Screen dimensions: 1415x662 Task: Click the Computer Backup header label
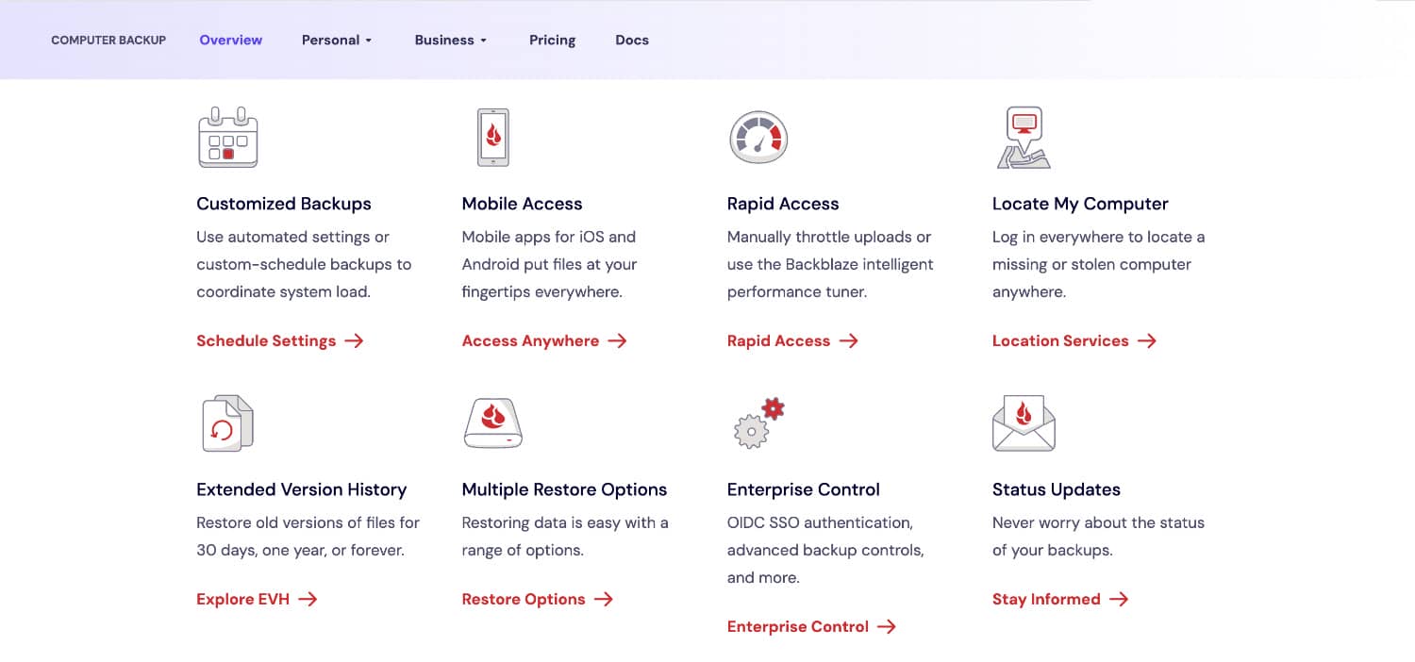(x=108, y=40)
